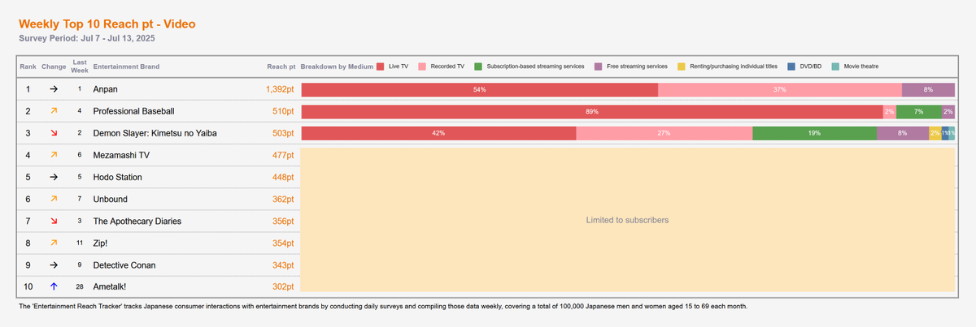Click the Change column header
Screen dimensions: 976x327
[x=54, y=66]
